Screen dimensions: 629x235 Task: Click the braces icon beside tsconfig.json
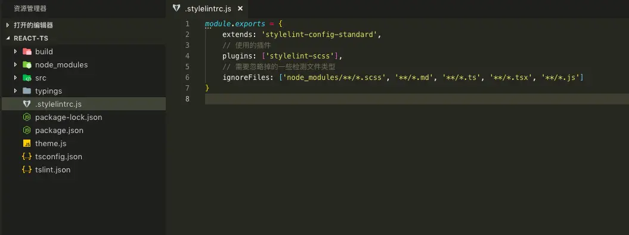pyautogui.click(x=27, y=157)
